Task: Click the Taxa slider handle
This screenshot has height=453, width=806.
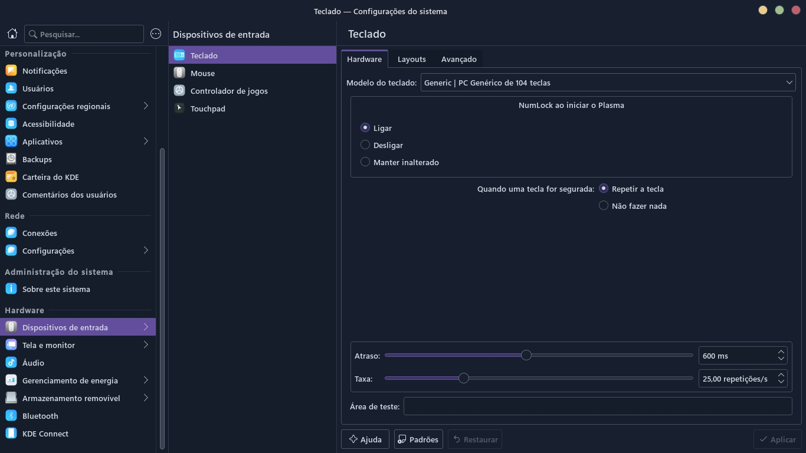Action: point(464,378)
